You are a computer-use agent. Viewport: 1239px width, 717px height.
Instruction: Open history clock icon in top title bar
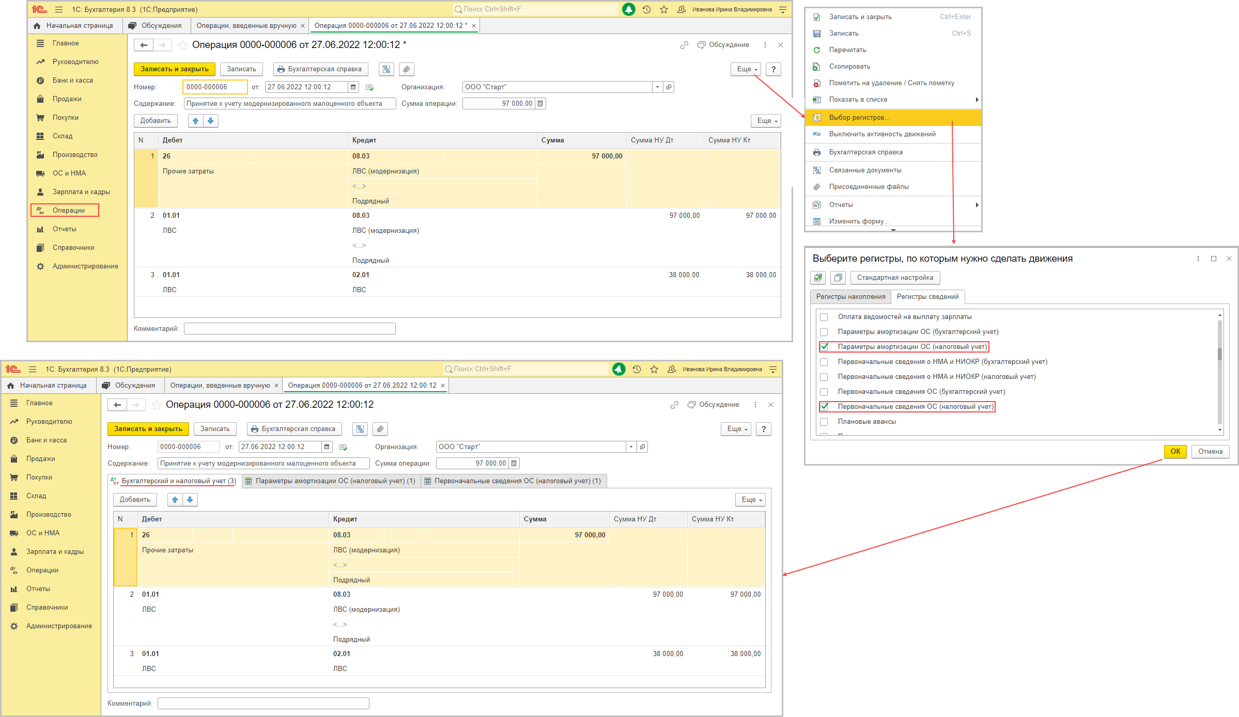point(646,9)
